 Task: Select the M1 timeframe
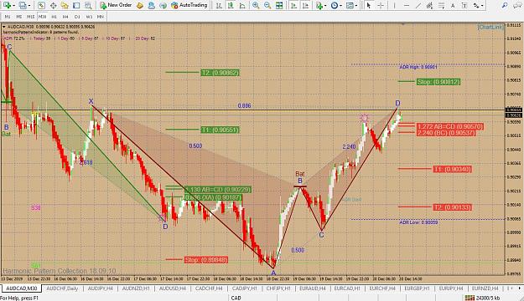tap(8, 17)
